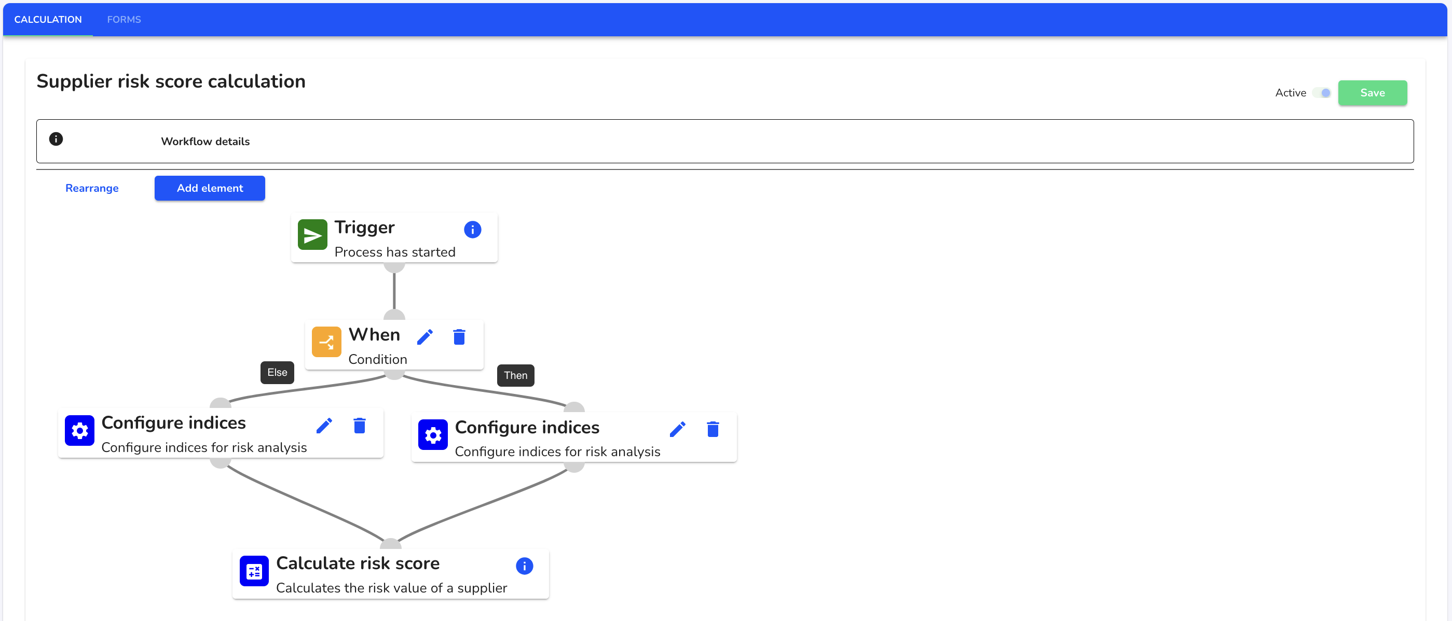Click the Save button
The height and width of the screenshot is (621, 1452).
pos(1373,93)
